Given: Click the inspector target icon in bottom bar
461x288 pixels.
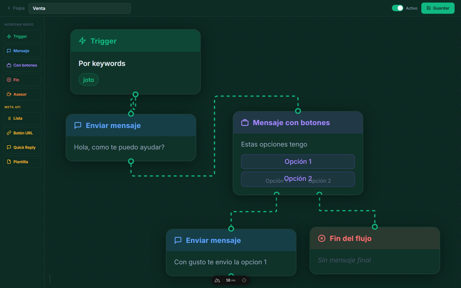Looking at the screenshot, I should point(244,280).
